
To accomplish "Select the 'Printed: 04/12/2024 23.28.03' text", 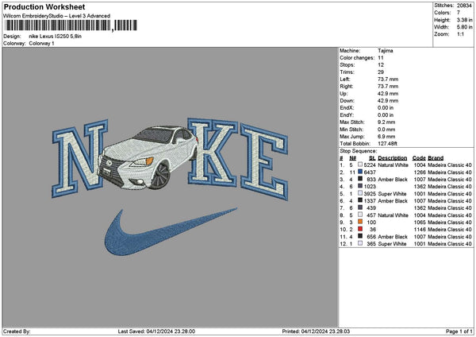I will tap(316, 331).
